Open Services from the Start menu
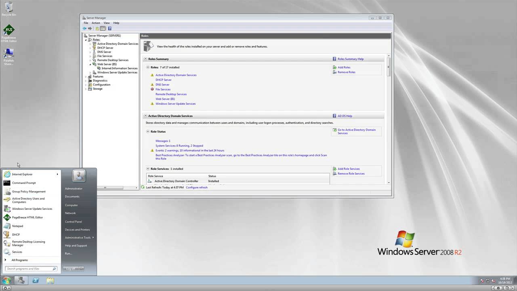 (31, 252)
